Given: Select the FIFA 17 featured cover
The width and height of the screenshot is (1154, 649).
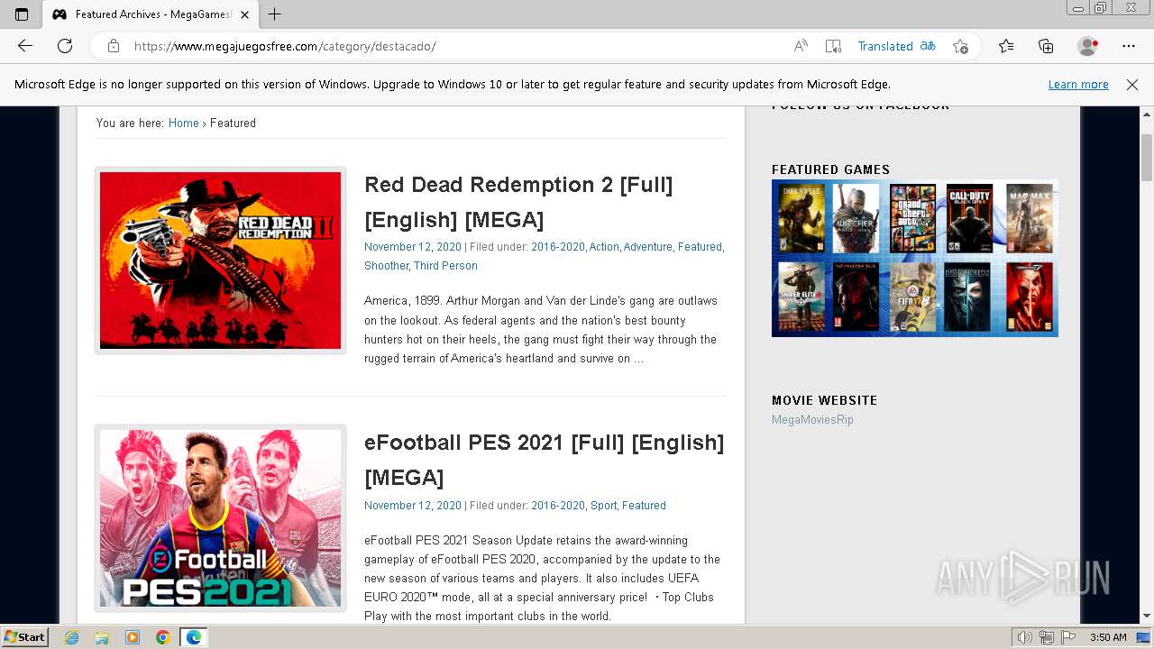Looking at the screenshot, I should [x=912, y=297].
